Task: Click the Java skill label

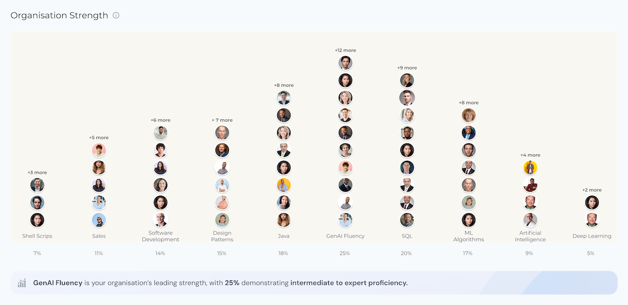Action: click(284, 236)
